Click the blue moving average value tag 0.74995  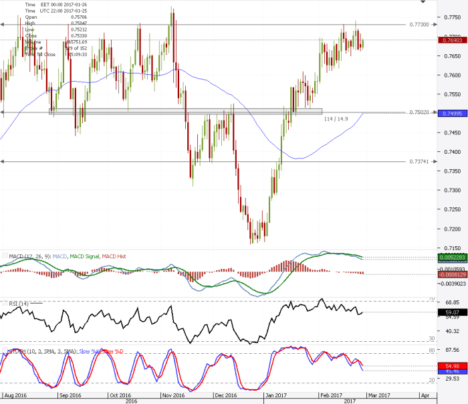[x=453, y=114]
